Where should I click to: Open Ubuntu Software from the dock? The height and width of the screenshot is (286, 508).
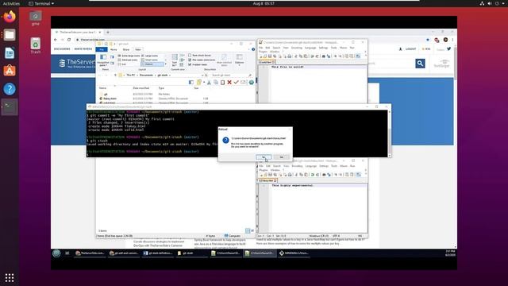[10, 71]
